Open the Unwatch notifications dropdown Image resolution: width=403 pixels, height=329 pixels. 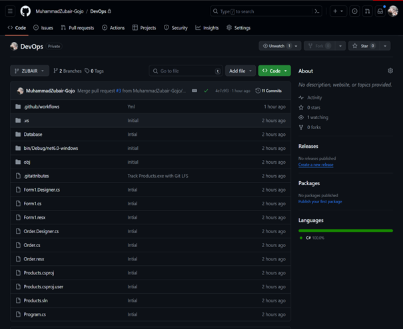point(280,46)
